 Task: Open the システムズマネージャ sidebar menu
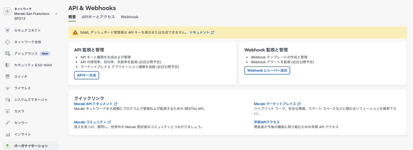31,100
